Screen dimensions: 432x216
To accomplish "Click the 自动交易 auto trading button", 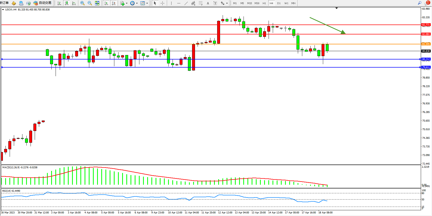I will tap(43, 3).
